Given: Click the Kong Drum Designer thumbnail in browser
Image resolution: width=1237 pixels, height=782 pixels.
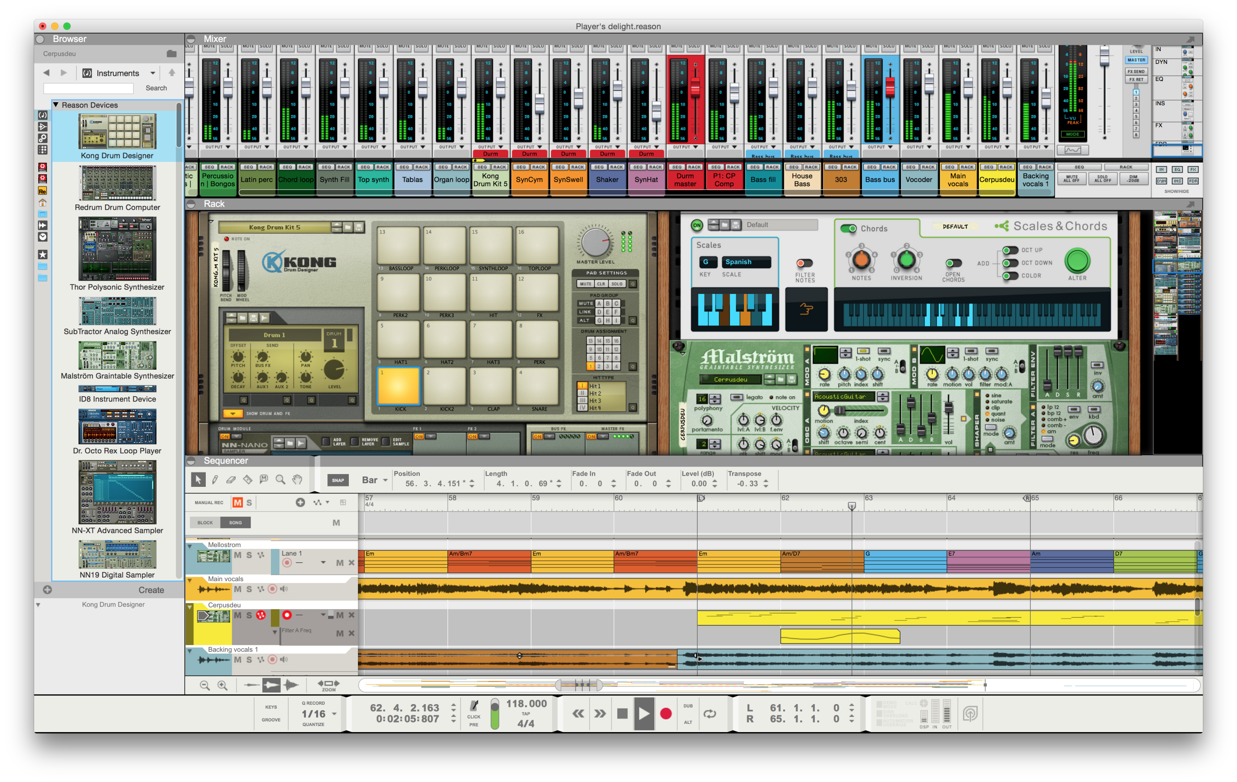Looking at the screenshot, I should click(117, 132).
